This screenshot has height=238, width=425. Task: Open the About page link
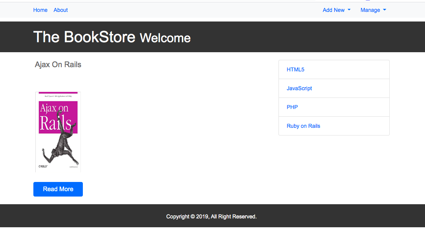61,10
